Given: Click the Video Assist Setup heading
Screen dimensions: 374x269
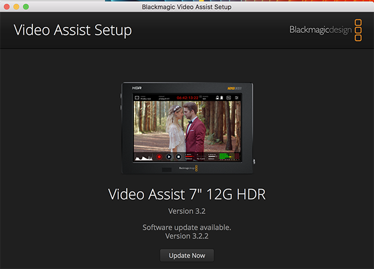Looking at the screenshot, I should 72,30.
